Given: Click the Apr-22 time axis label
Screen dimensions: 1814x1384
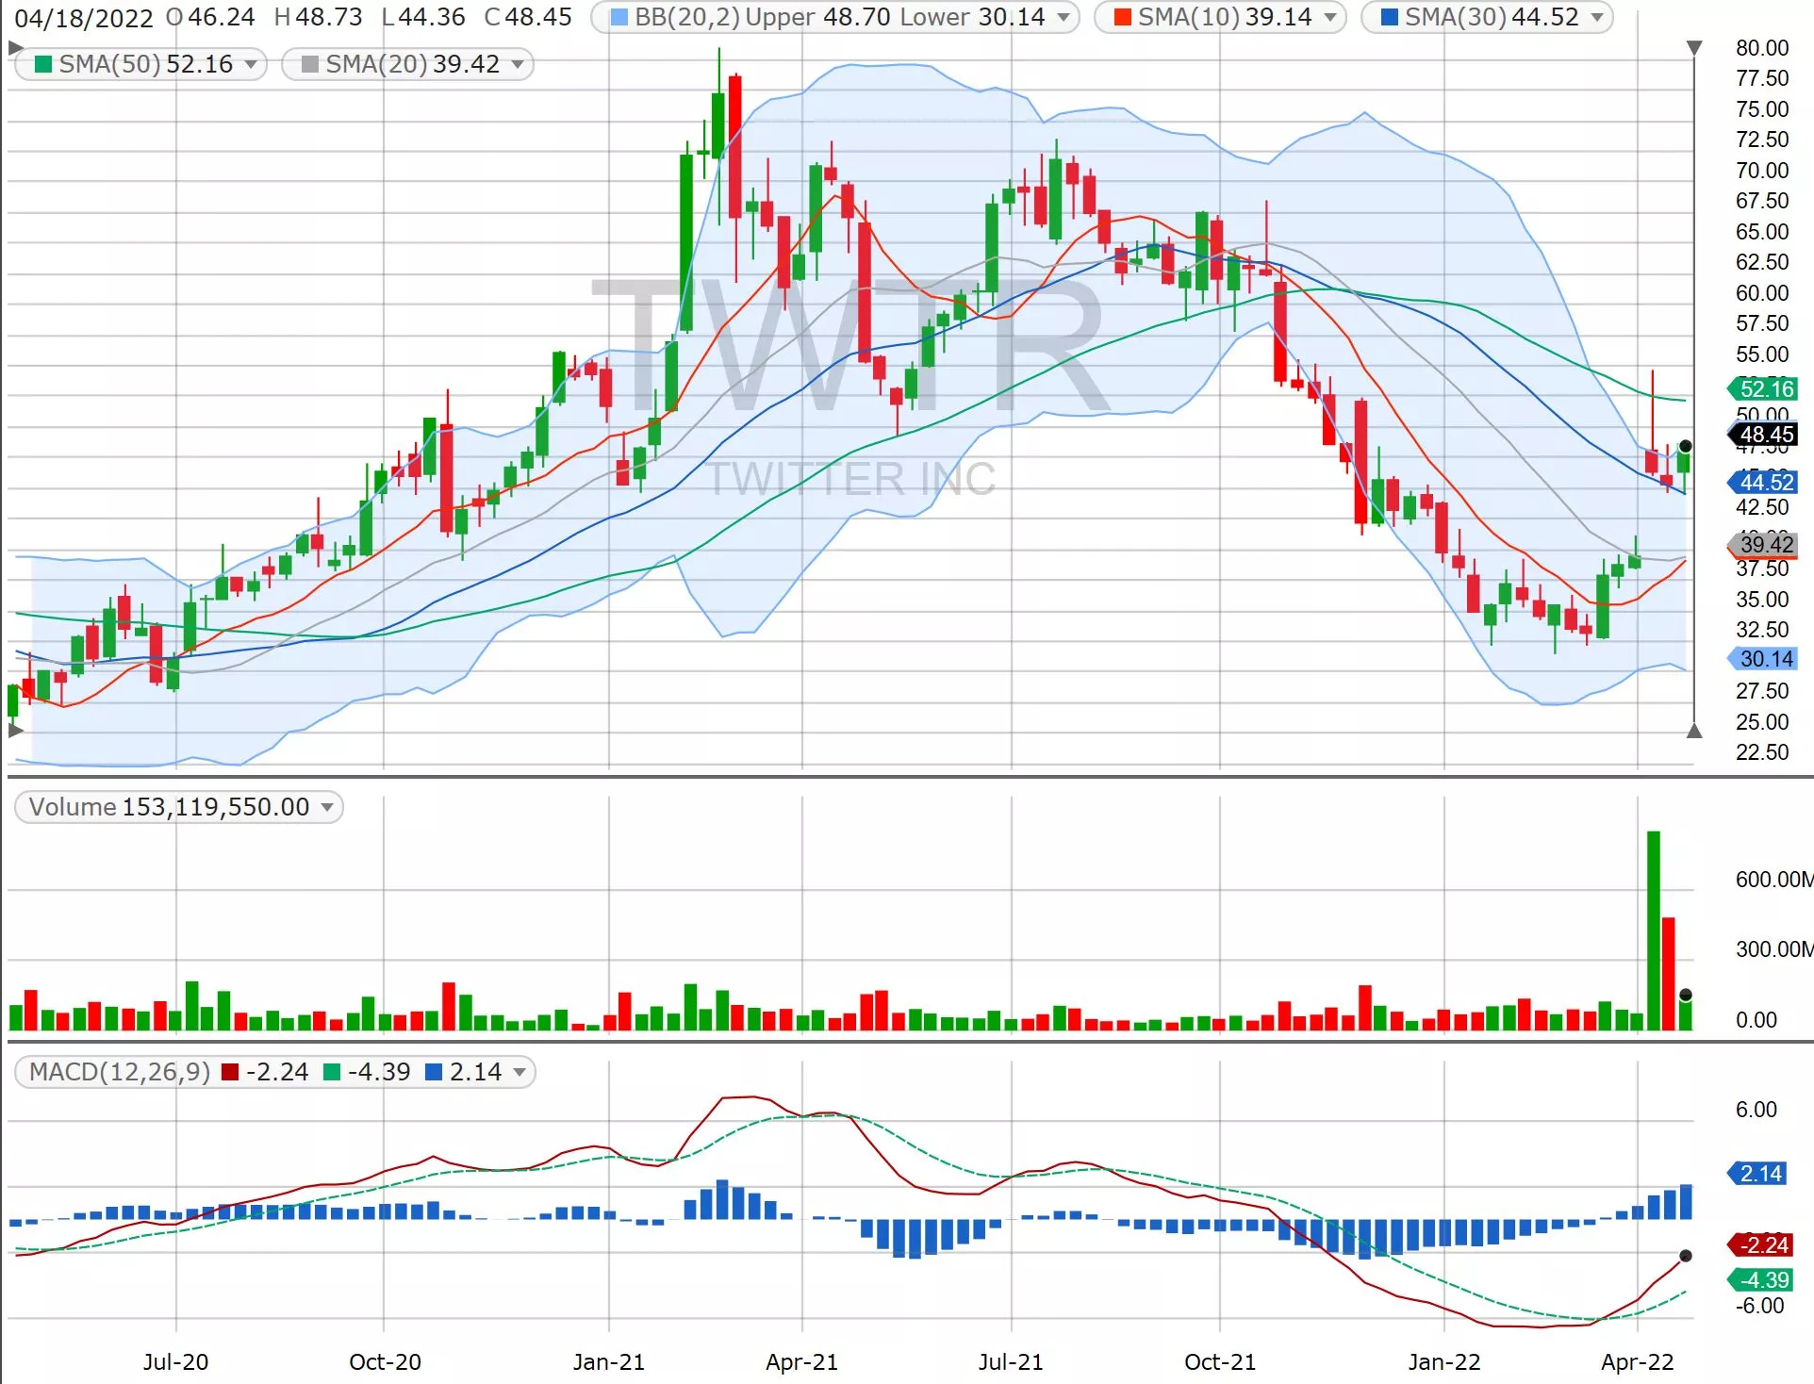Looking at the screenshot, I should pos(1638,1361).
